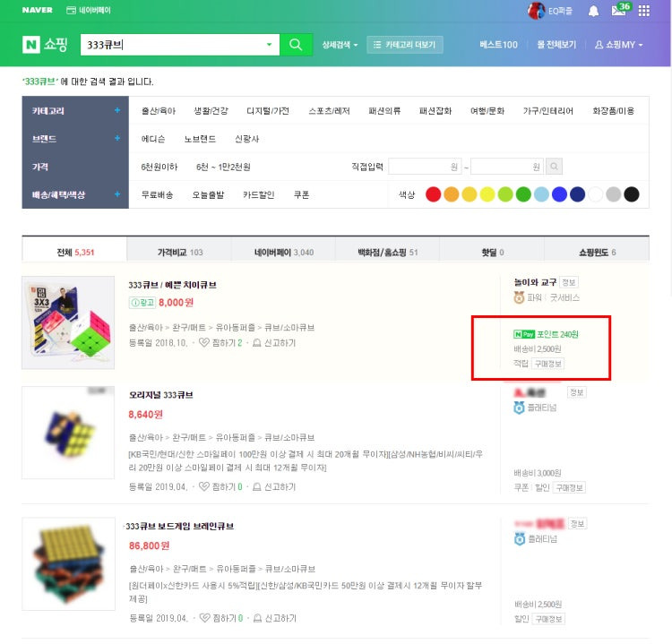
Task: Click 신고하기 bell for 예쁜 치이큐브
Action: (257, 343)
